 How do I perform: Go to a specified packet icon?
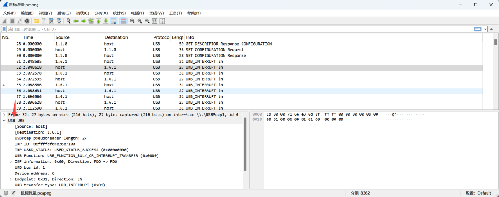coord(91,21)
